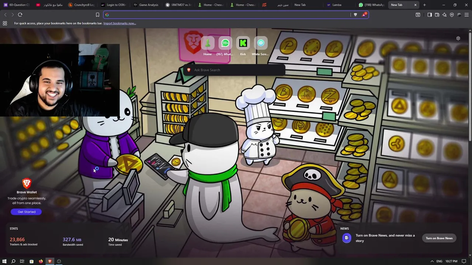
Task: Open Brave Shields lion icon in address bar
Action: (355, 15)
